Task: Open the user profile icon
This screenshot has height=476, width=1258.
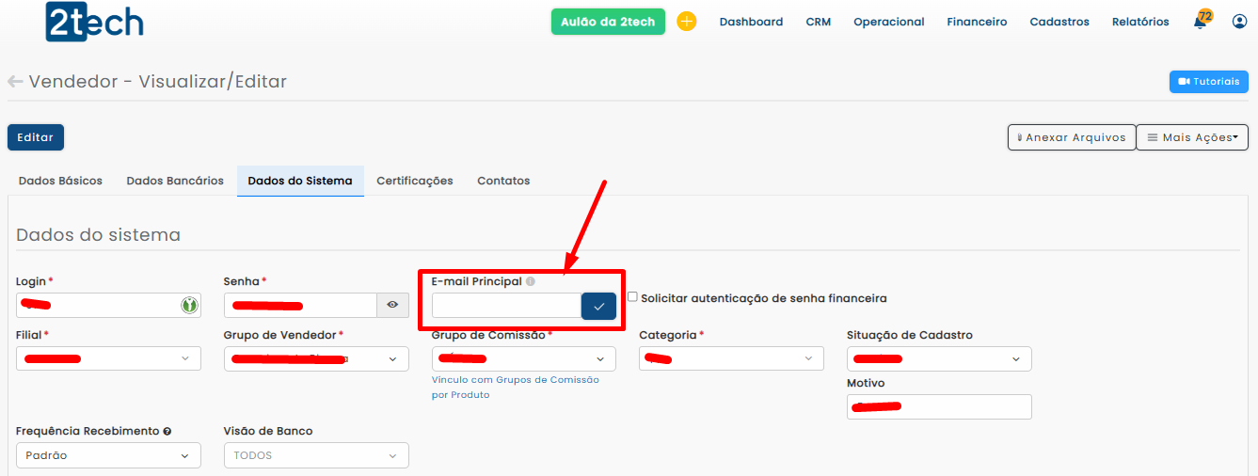Action: coord(1239,22)
